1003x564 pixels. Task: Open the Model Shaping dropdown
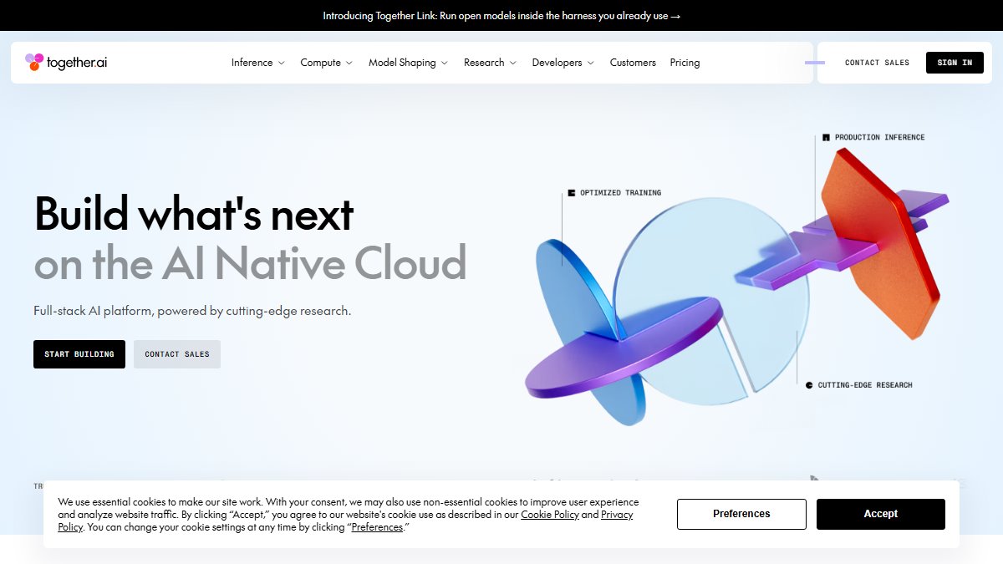pos(409,63)
